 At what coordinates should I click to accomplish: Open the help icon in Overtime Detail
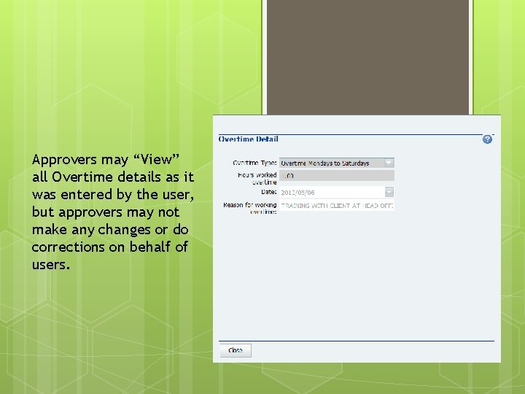point(487,139)
